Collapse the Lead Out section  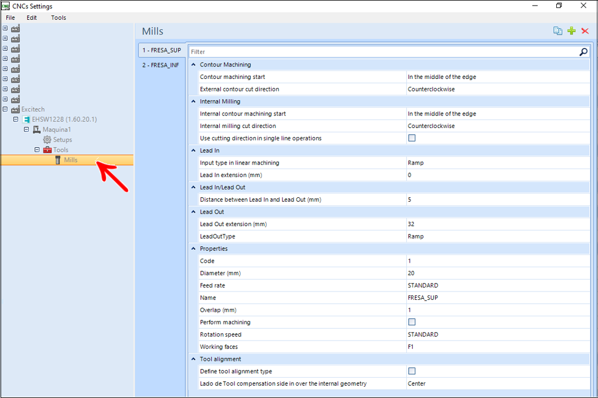pyautogui.click(x=193, y=212)
